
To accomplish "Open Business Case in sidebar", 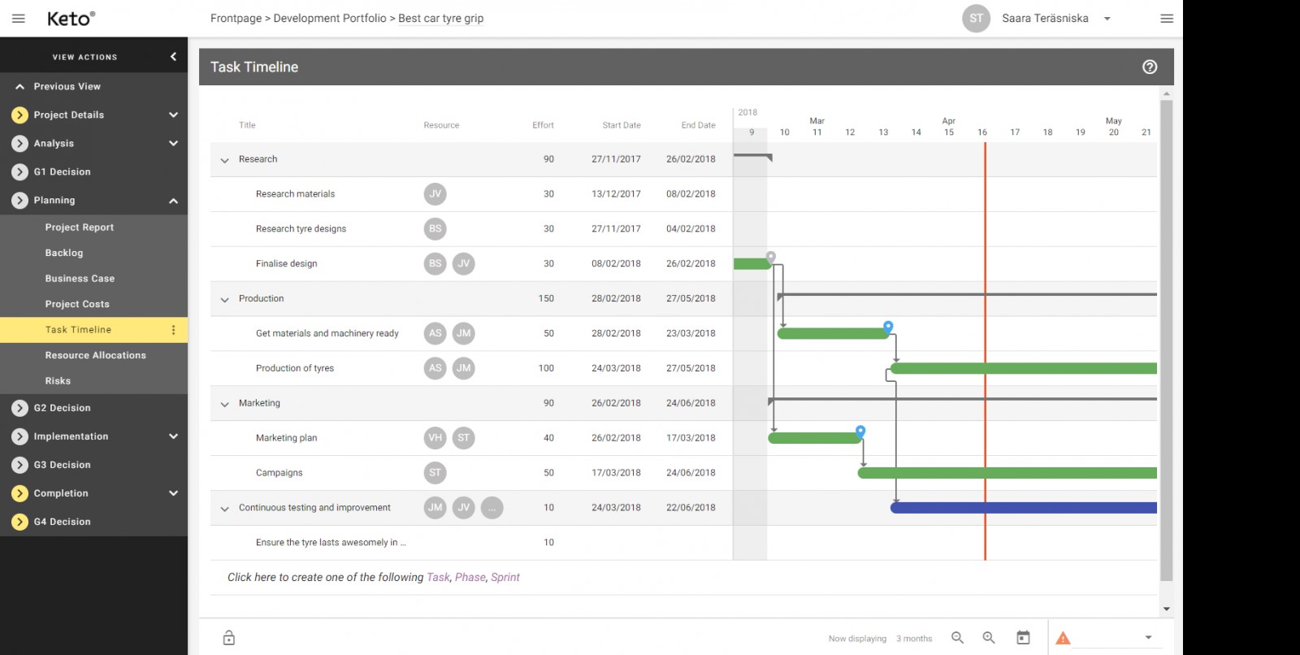I will tap(80, 278).
